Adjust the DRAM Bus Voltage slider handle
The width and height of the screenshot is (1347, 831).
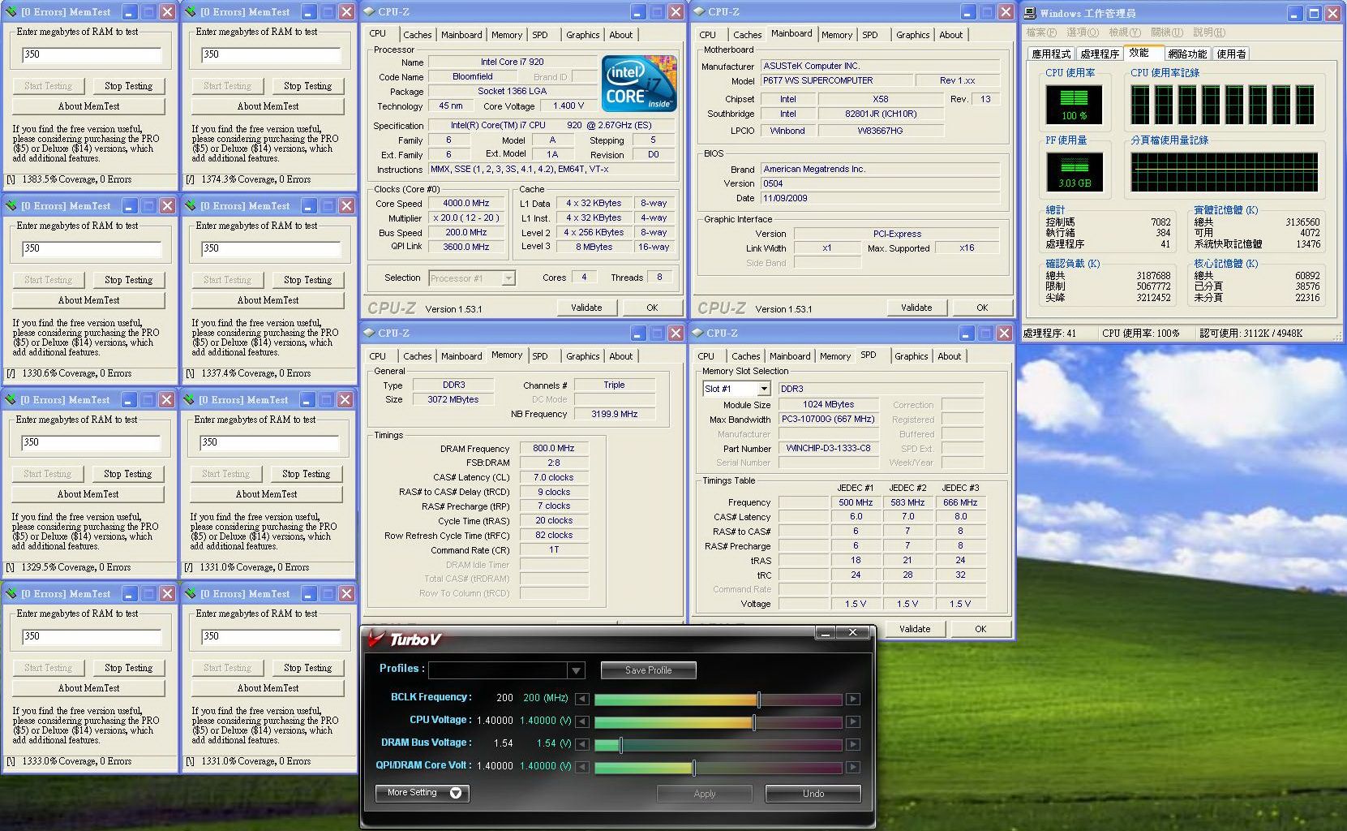620,745
